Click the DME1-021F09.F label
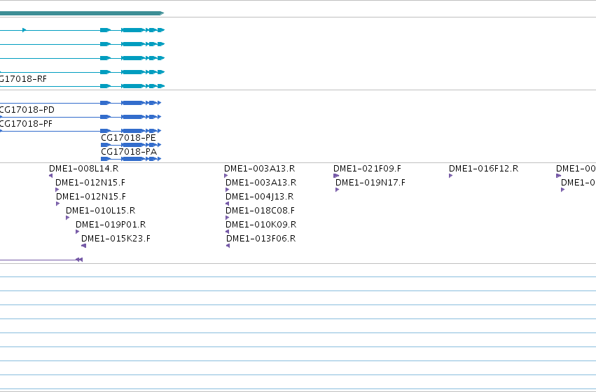Viewport: 596px width, 392px height. 367,169
